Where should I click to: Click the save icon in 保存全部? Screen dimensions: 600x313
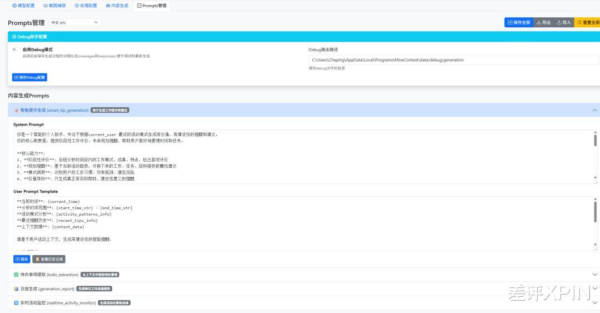509,23
